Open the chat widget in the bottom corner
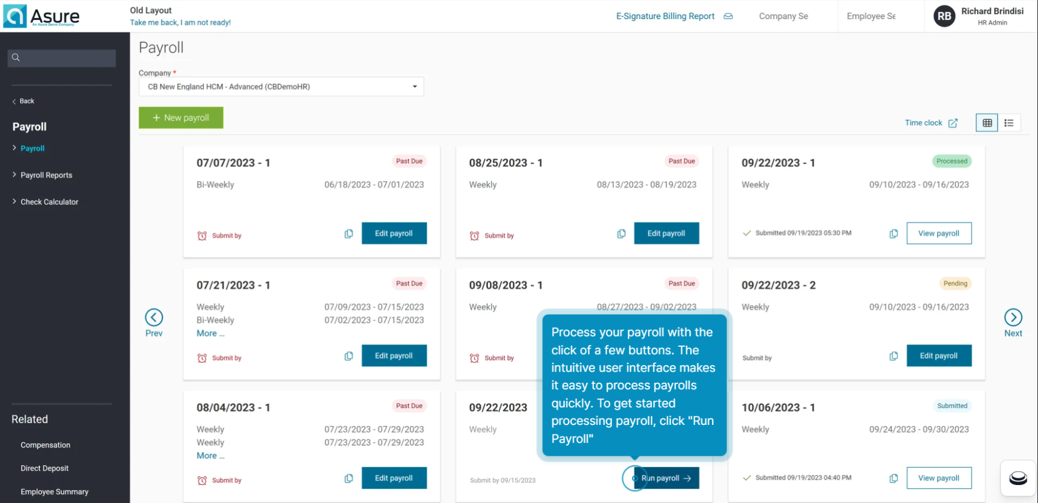1038x503 pixels. [1018, 478]
